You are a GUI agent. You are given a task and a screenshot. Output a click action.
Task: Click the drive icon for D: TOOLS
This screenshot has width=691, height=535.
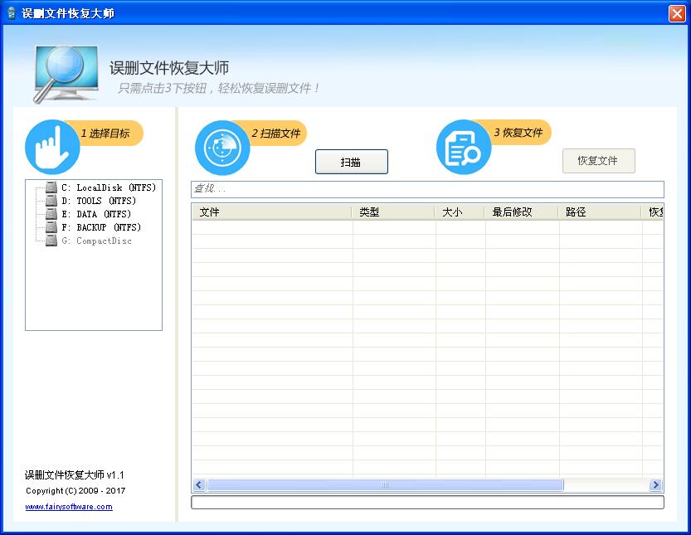pyautogui.click(x=51, y=201)
